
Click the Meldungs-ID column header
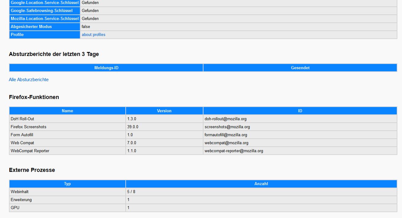[x=106, y=68]
